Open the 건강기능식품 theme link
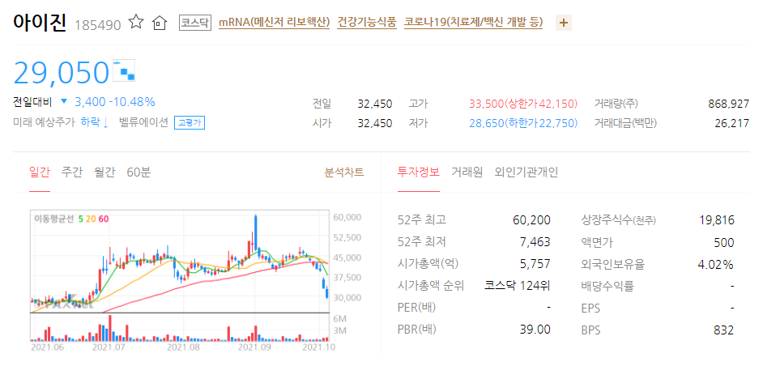 click(367, 23)
